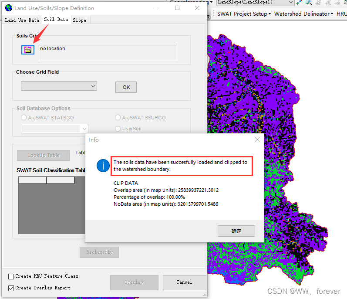The width and height of the screenshot is (347, 299).
Task: Click first header cell of Soil Classification Table
Action: click(32, 180)
